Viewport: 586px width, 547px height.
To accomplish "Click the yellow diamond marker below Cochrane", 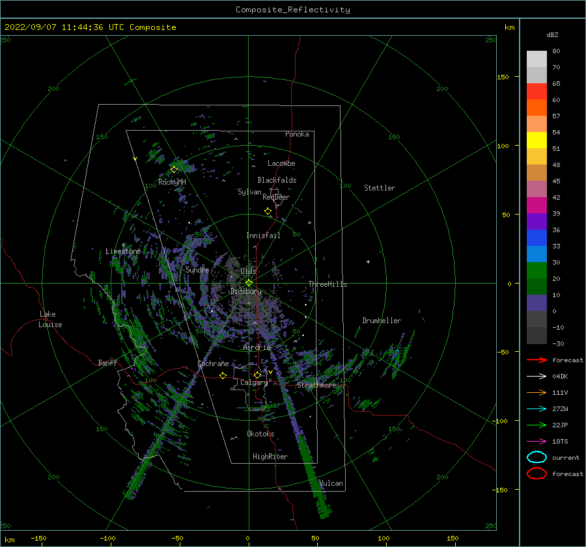I will [223, 376].
